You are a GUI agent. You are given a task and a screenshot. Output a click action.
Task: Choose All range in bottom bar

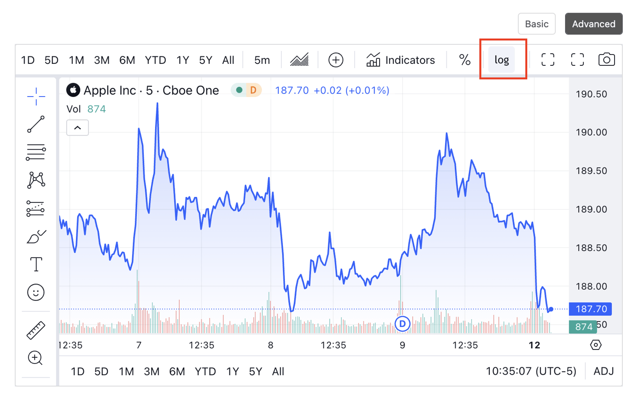278,372
